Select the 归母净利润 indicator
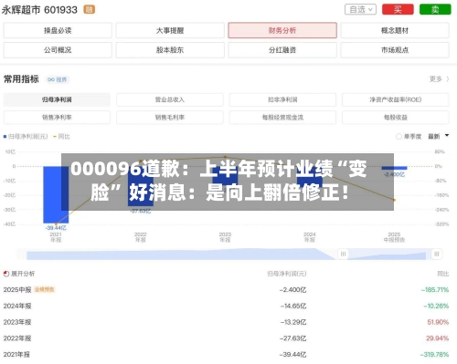The width and height of the screenshot is (457, 364). coord(57,99)
